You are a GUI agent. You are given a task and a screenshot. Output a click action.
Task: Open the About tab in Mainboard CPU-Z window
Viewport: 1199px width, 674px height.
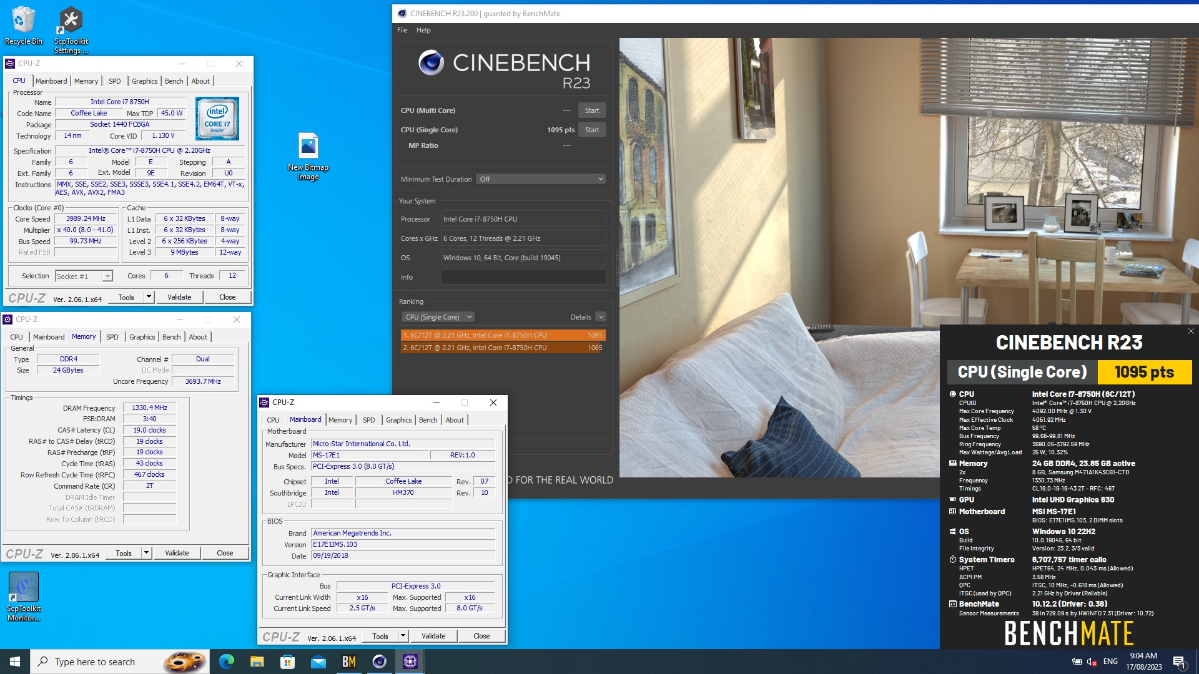455,420
